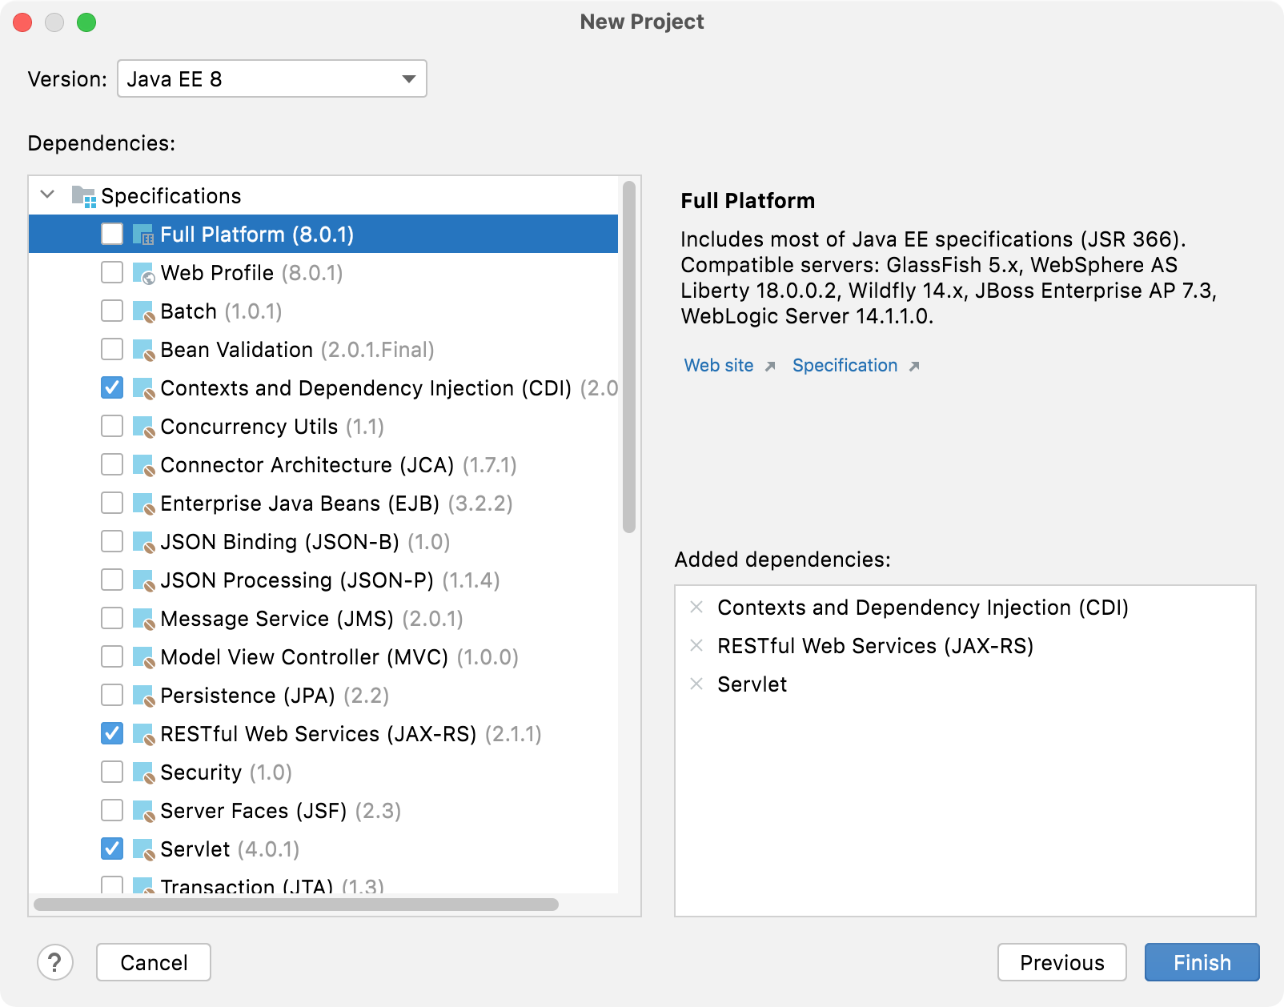Screen dimensions: 1284x1007
Task: Click the Full Platform specification icon
Action: coord(145,235)
